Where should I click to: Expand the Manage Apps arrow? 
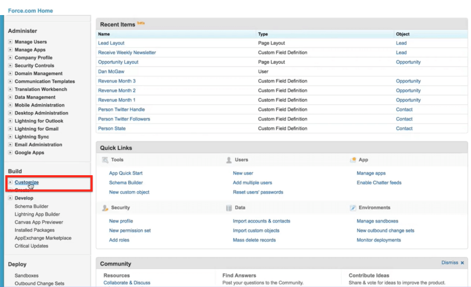[x=10, y=49]
